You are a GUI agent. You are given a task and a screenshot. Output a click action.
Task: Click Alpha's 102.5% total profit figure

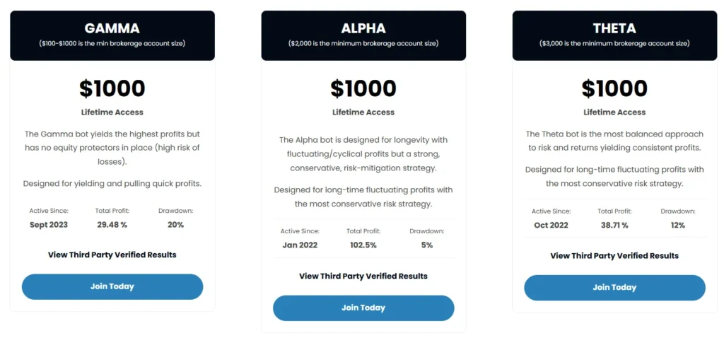tap(361, 245)
